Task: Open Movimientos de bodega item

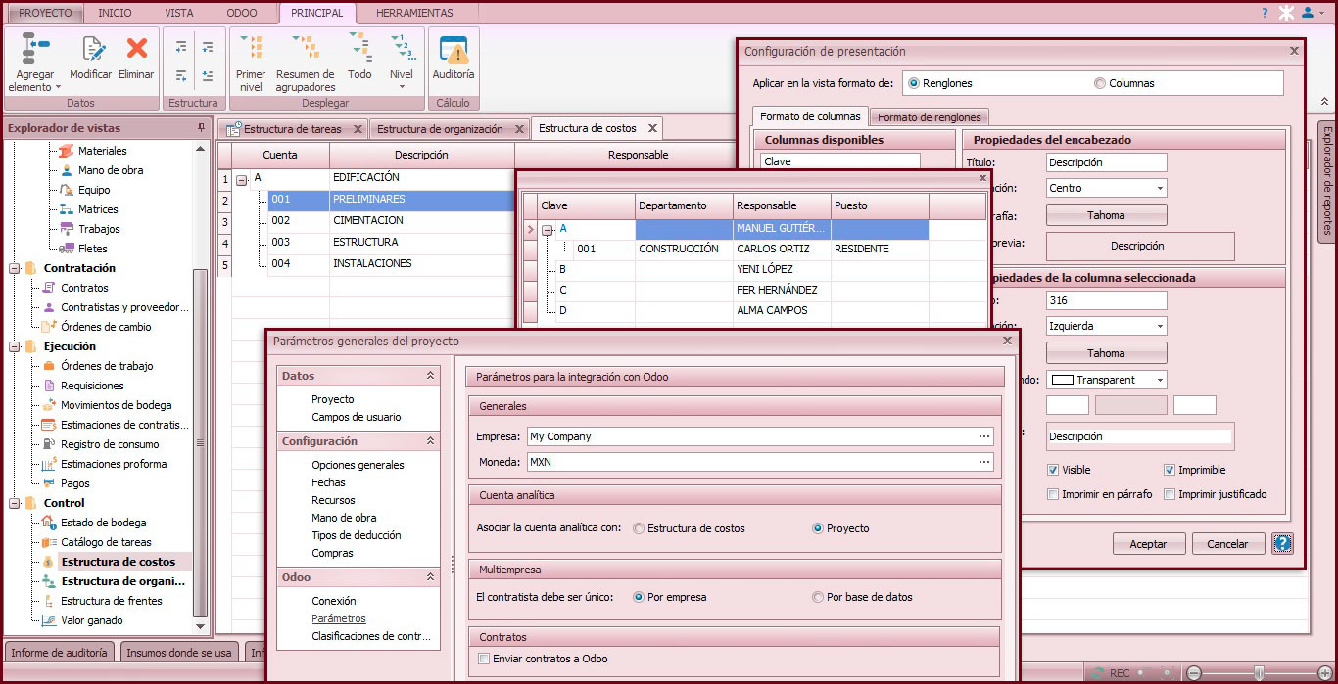Action: [x=116, y=405]
